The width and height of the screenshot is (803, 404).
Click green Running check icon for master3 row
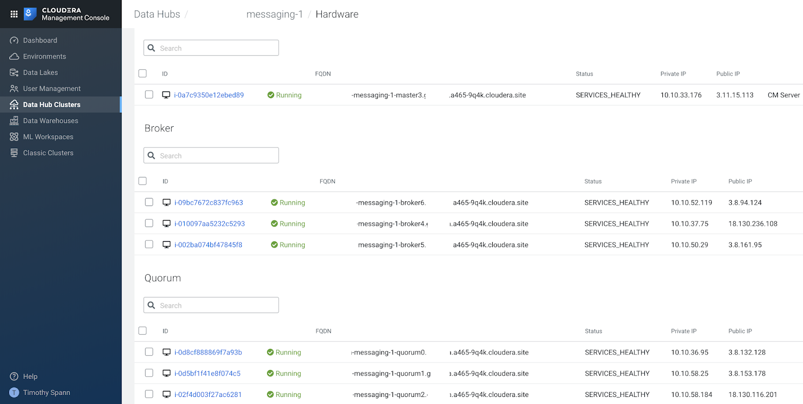coord(271,95)
